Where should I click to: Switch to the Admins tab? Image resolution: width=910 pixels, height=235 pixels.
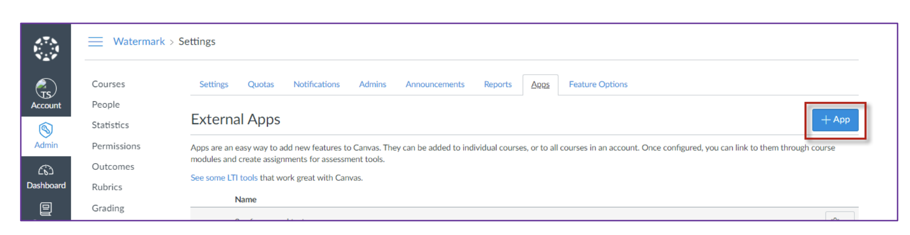pyautogui.click(x=372, y=84)
